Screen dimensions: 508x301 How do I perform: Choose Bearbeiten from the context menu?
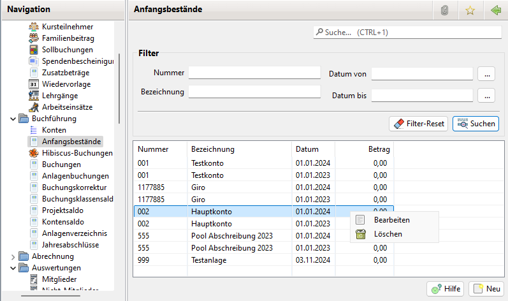click(x=391, y=220)
